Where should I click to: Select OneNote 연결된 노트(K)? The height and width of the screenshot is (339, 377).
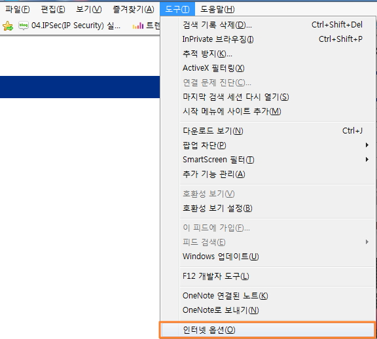pos(267,296)
